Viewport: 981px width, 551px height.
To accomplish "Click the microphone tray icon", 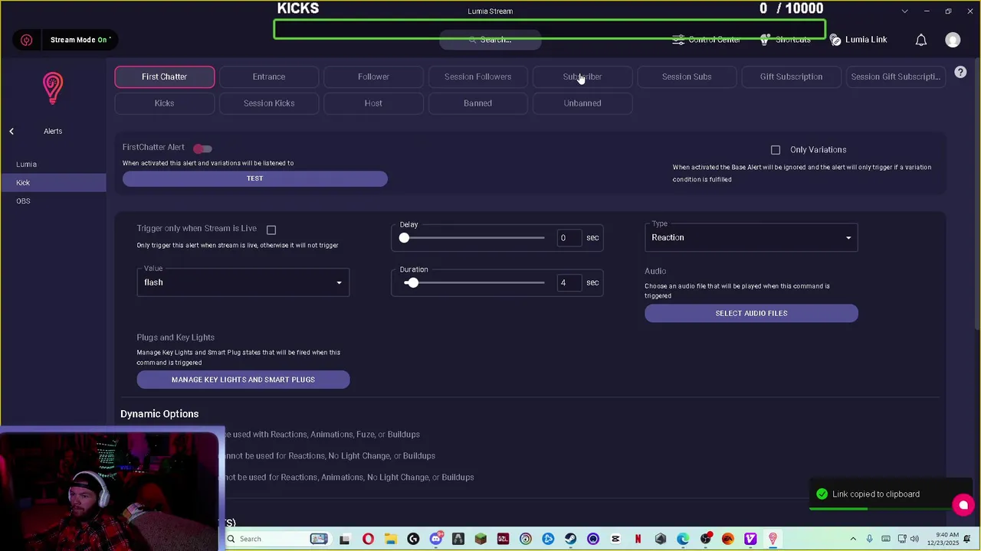I will click(x=869, y=539).
